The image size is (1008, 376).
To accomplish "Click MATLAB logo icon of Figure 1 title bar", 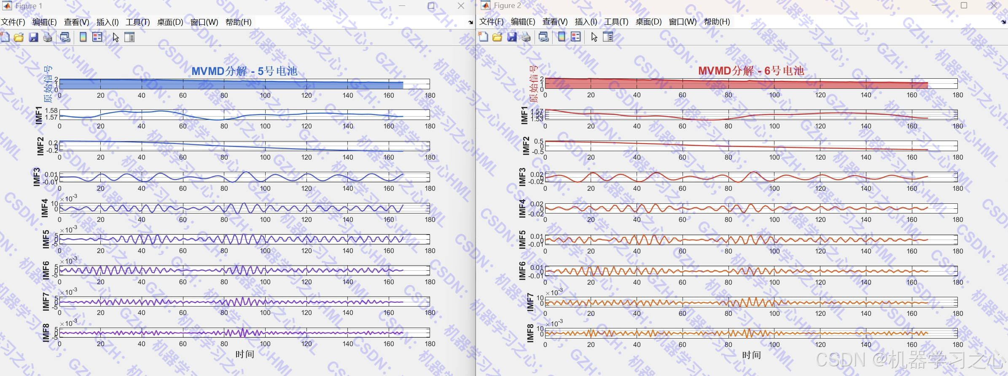I will coord(7,5).
